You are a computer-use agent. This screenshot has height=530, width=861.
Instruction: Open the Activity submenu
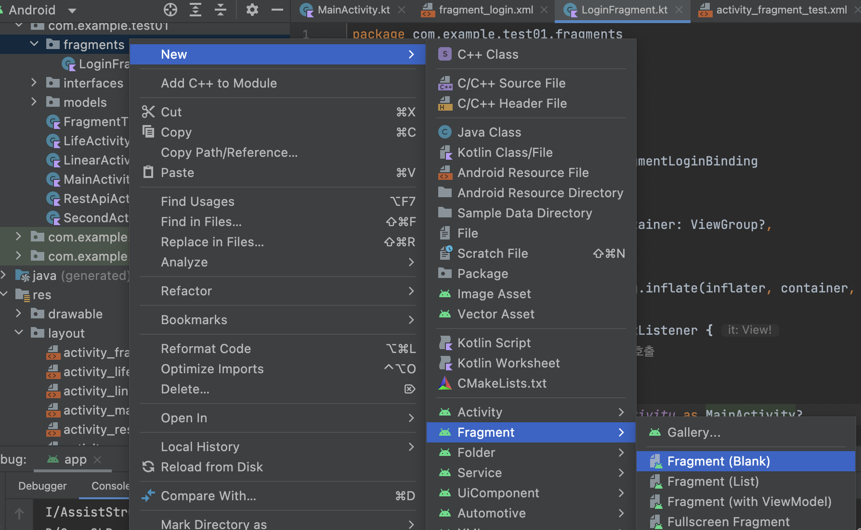click(x=531, y=412)
